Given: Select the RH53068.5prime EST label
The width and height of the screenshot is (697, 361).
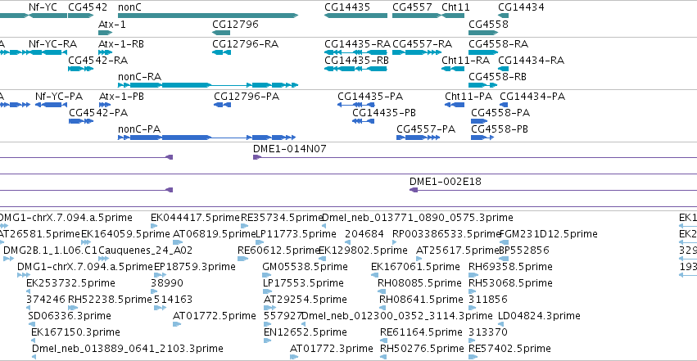Looking at the screenshot, I should 511,283.
